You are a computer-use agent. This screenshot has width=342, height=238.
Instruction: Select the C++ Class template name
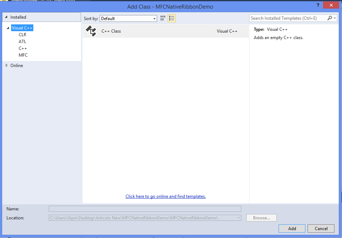(111, 31)
